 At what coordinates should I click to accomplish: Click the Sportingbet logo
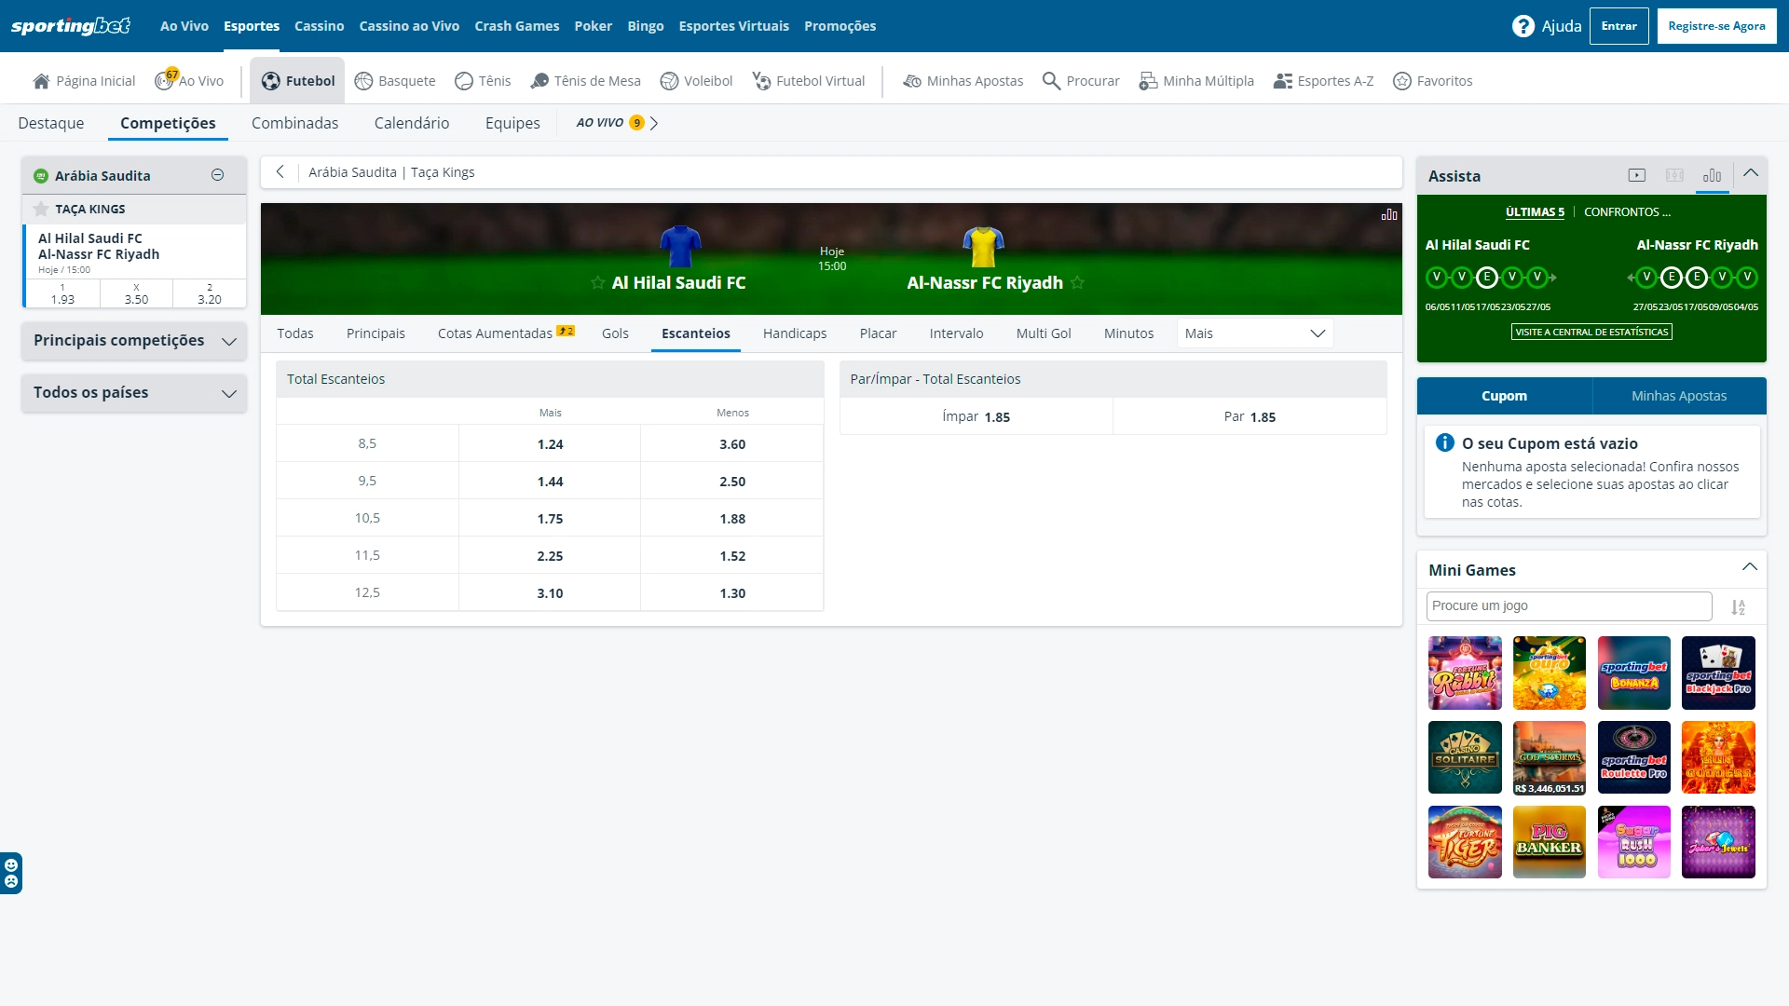point(71,26)
